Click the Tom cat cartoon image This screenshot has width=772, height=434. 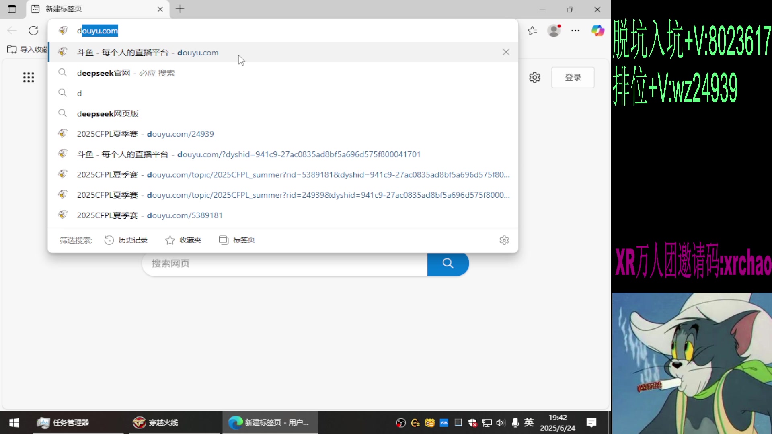pos(692,363)
